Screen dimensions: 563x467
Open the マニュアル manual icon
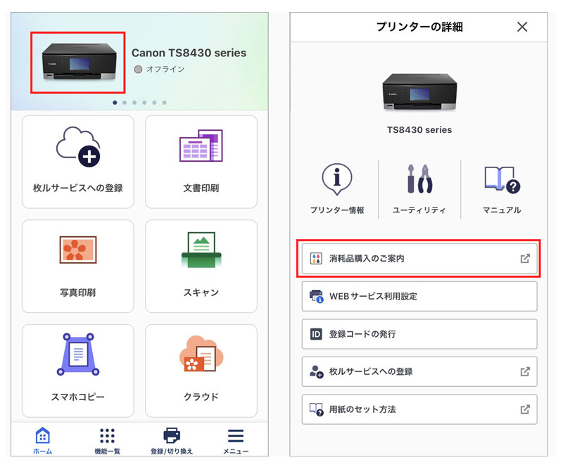click(x=502, y=180)
